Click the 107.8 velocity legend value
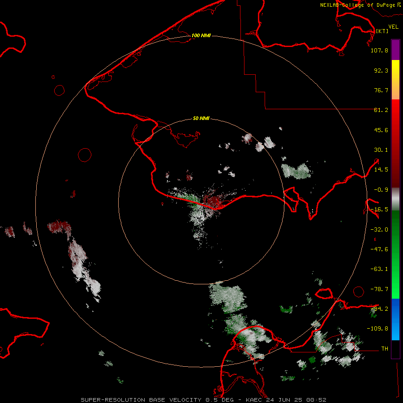This screenshot has width=403, height=403. [379, 50]
